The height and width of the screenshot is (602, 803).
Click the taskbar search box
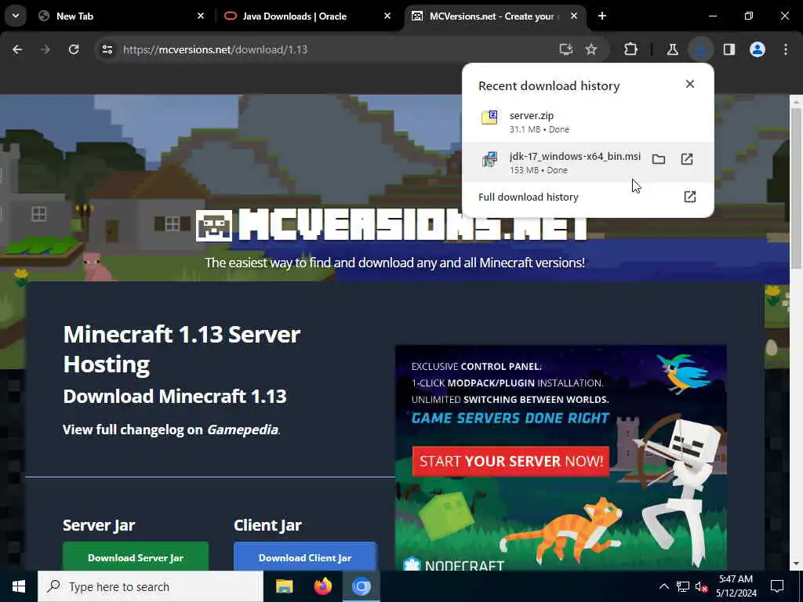[x=151, y=586]
